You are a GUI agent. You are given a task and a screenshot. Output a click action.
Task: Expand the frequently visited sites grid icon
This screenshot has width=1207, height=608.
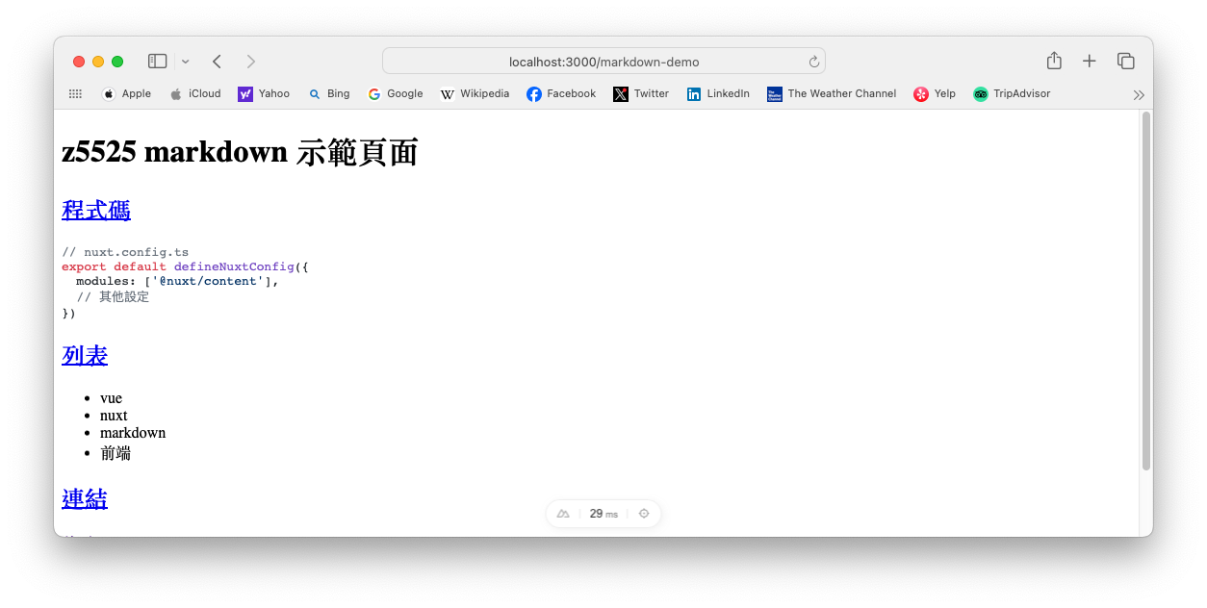[74, 93]
